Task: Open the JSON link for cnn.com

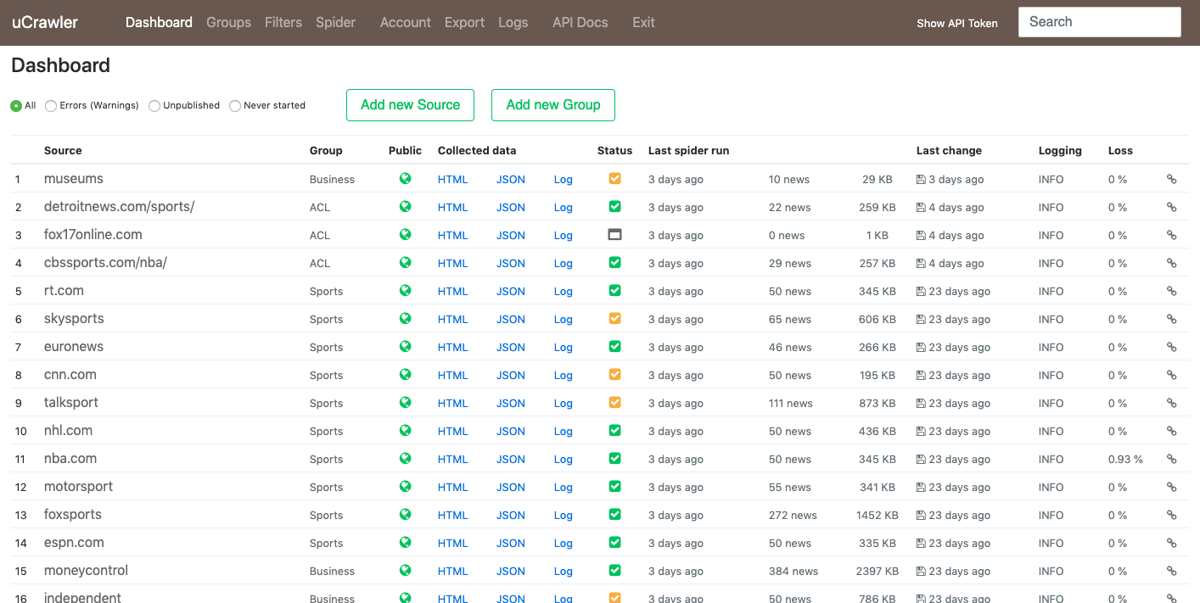Action: (511, 375)
